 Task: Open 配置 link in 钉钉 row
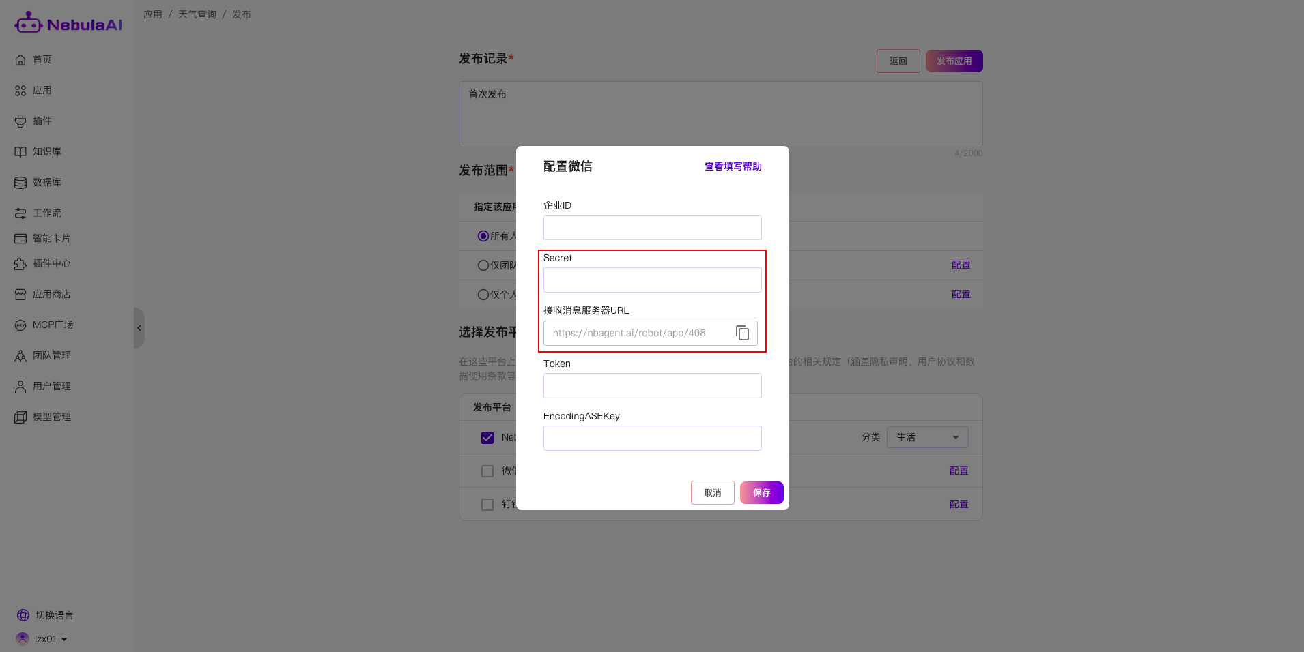[x=959, y=504]
